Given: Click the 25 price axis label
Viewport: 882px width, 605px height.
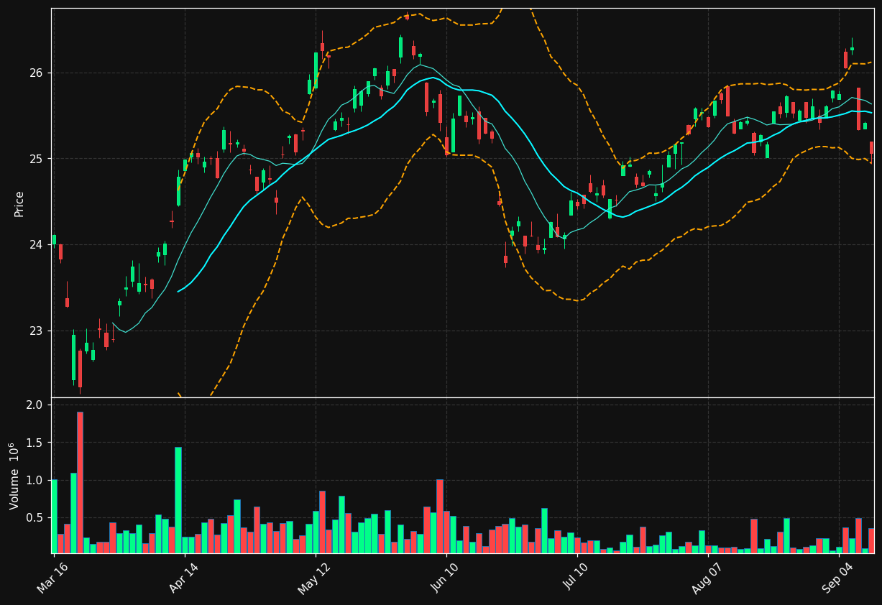Looking at the screenshot, I should (37, 159).
